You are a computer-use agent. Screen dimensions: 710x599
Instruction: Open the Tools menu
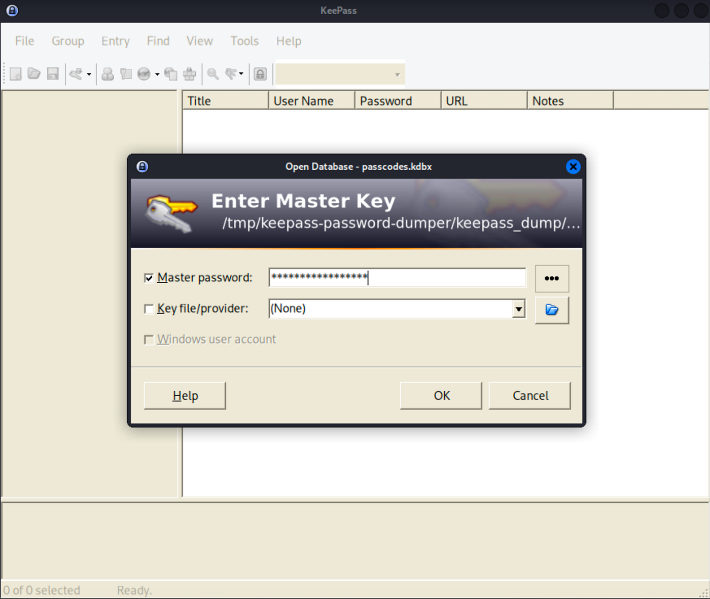coord(244,41)
